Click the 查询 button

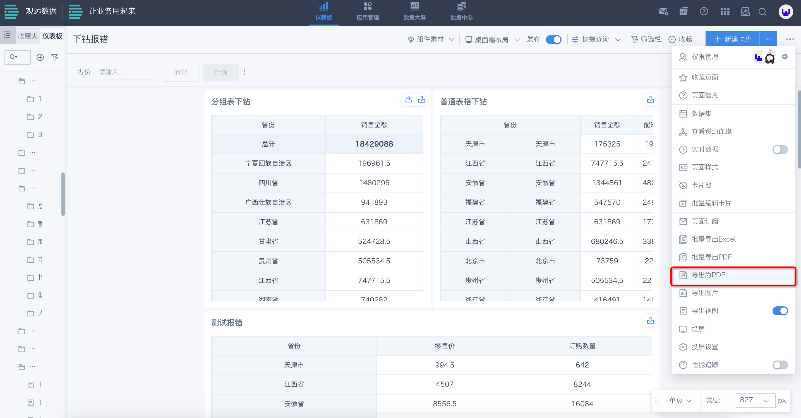221,73
